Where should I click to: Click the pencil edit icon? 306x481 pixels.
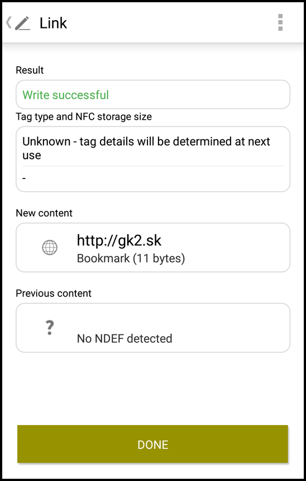22,23
